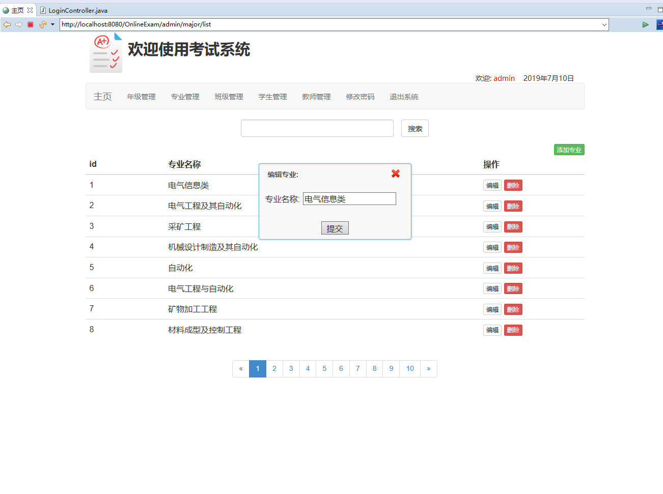Click the admin username link
This screenshot has width=663, height=494.
click(x=504, y=78)
